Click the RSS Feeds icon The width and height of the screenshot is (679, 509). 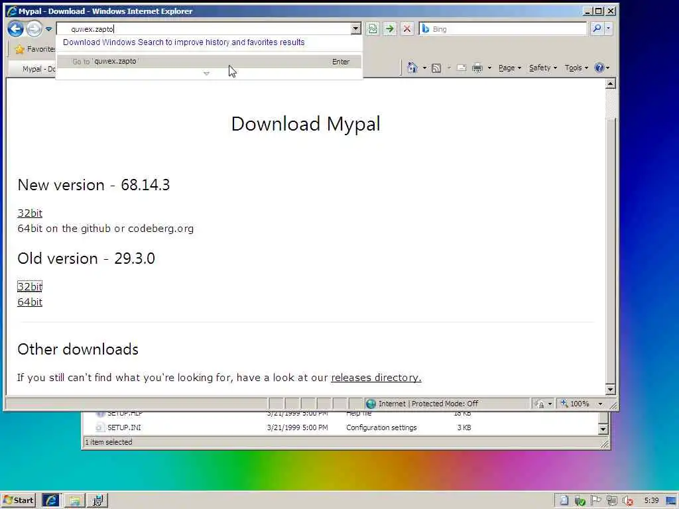point(436,68)
